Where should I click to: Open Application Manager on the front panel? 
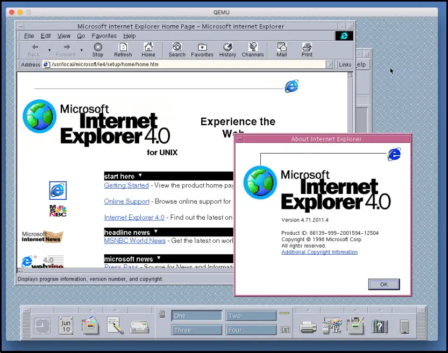pyautogui.click(x=355, y=325)
